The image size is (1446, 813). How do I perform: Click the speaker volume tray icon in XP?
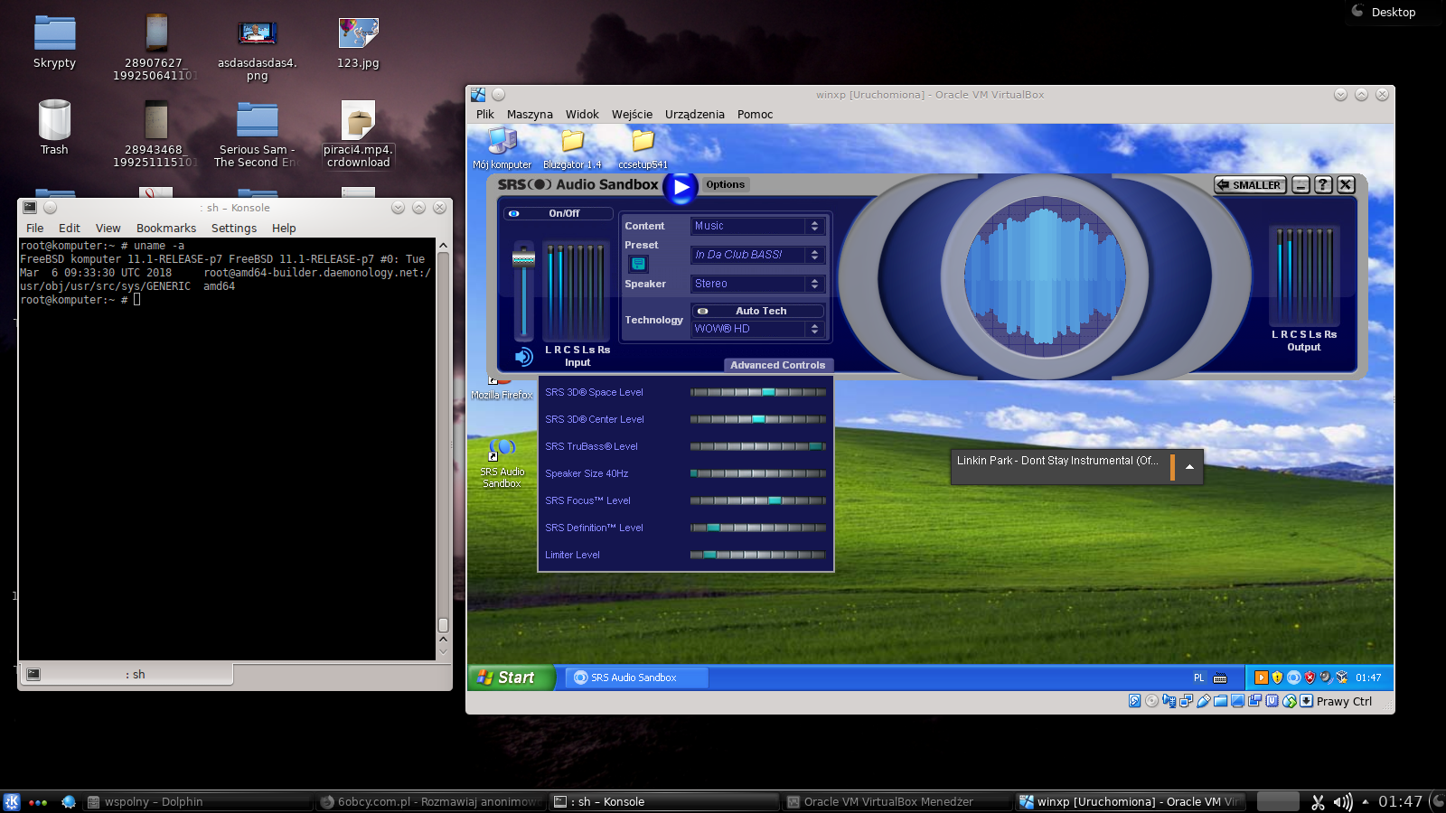[1326, 677]
